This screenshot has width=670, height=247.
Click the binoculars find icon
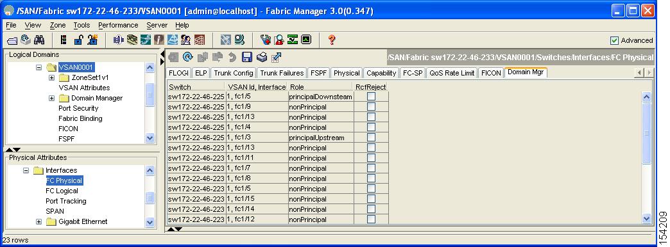point(39,40)
